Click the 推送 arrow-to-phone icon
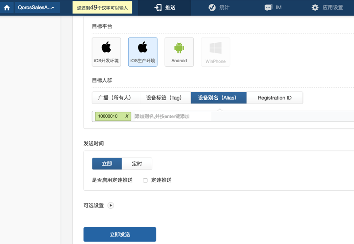Viewport: 354px width, 244px height. coord(158,8)
